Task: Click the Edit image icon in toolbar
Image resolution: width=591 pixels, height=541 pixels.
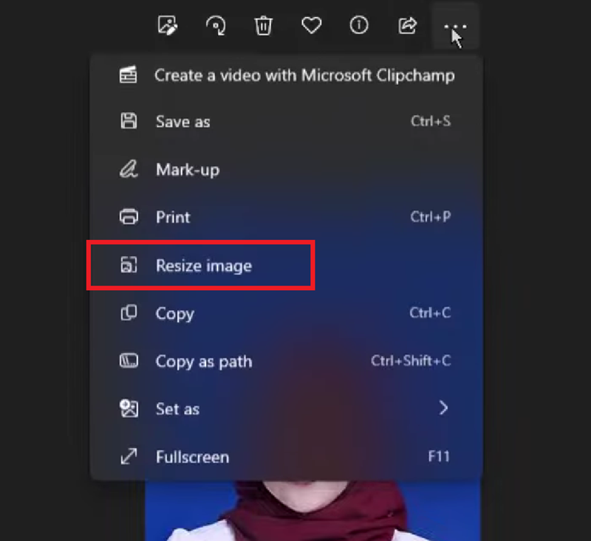Action: [168, 26]
